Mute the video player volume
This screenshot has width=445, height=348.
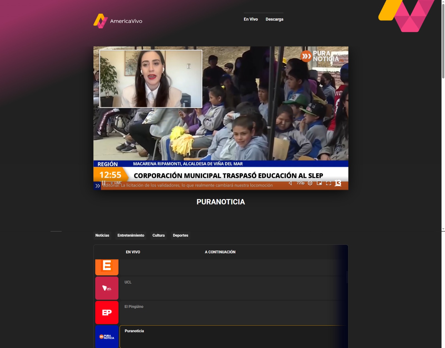point(290,183)
